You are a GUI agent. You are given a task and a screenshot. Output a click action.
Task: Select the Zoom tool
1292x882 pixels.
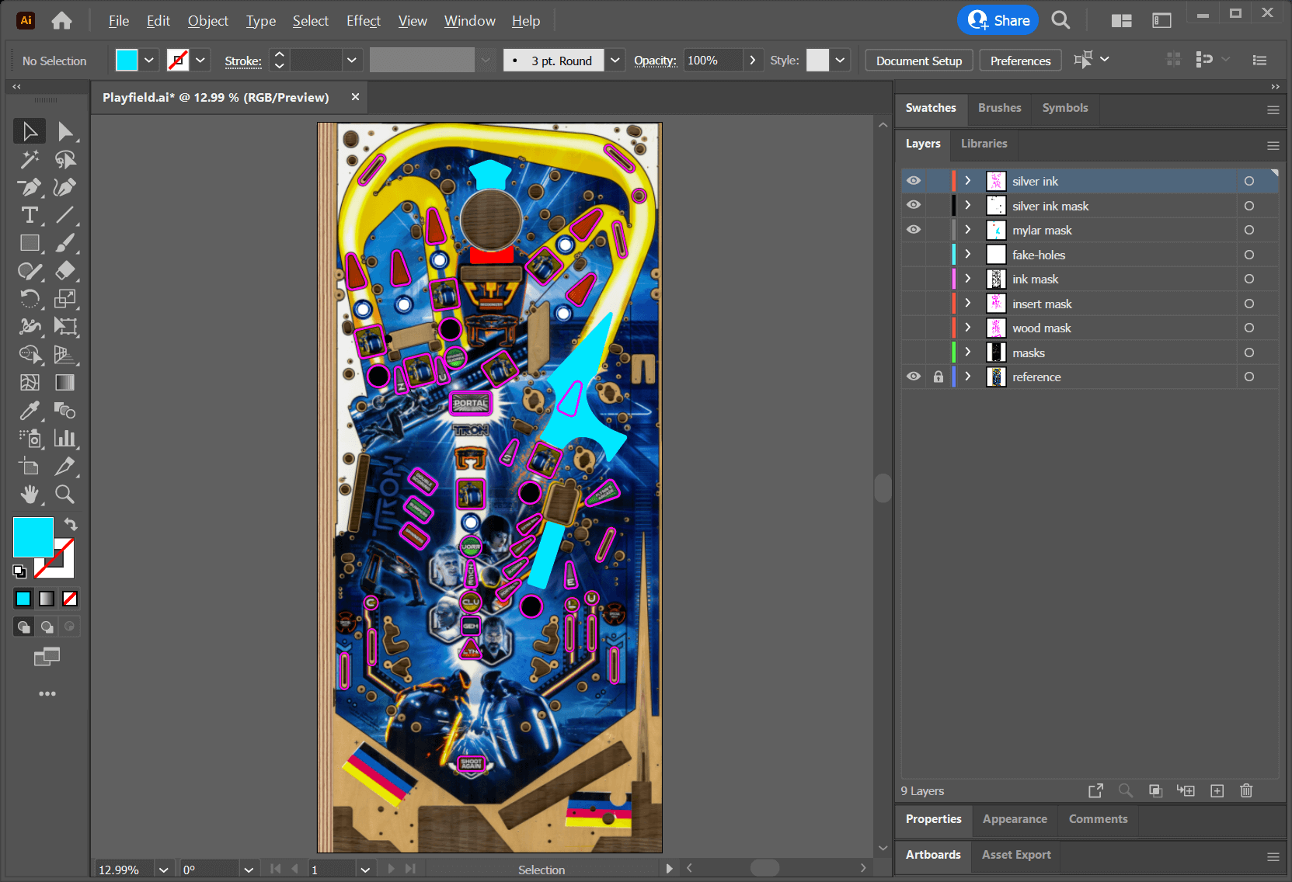[x=65, y=495]
